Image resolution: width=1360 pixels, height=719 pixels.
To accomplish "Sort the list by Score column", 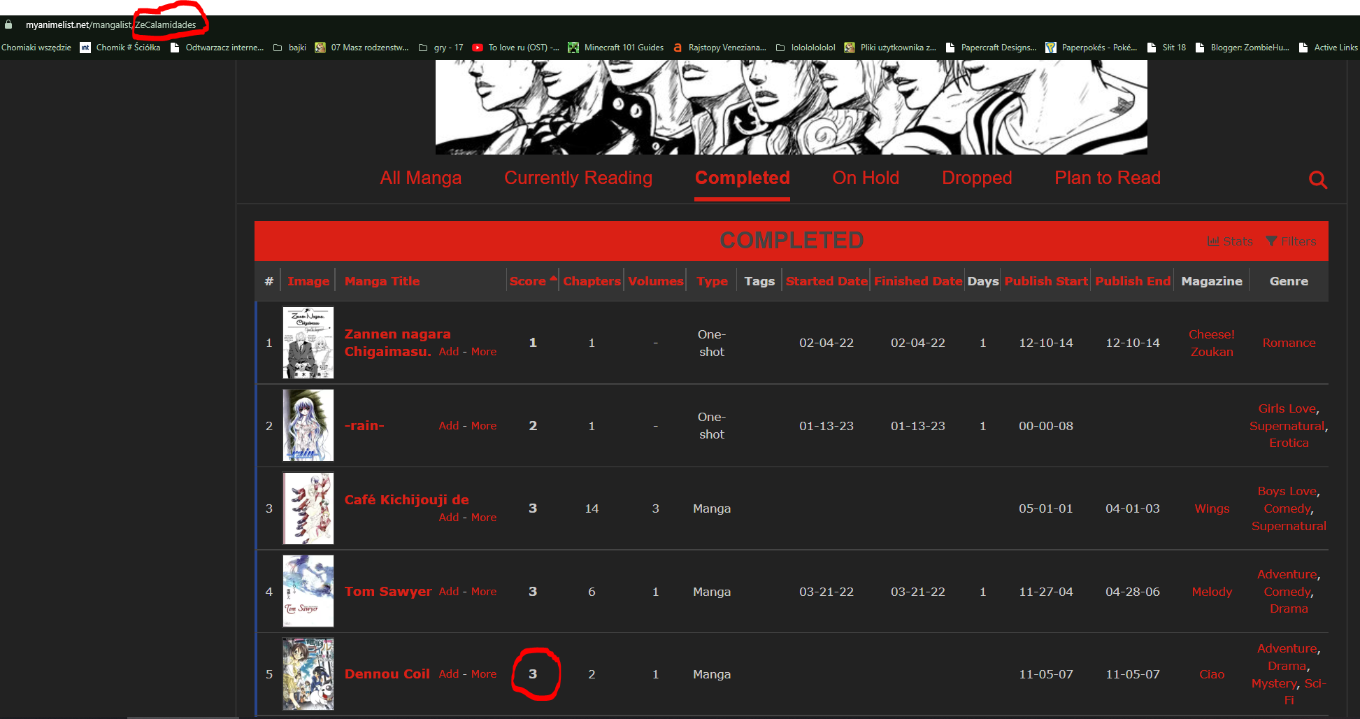I will [x=528, y=281].
